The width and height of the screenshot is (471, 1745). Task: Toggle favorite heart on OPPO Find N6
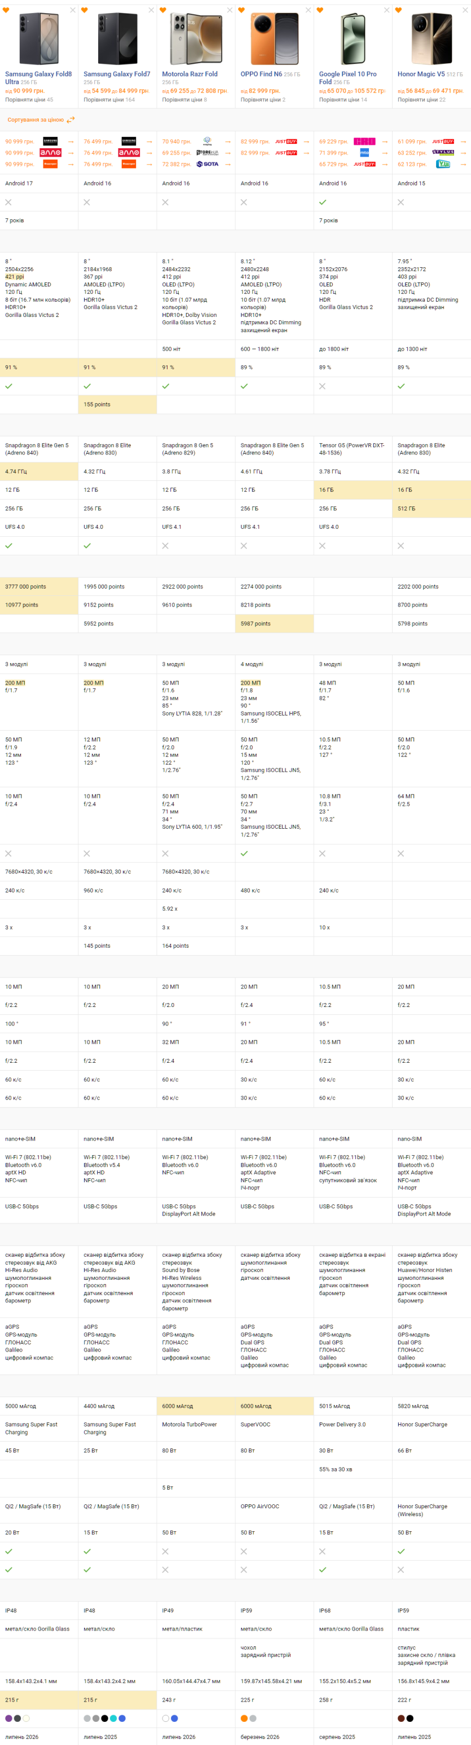pos(241,10)
